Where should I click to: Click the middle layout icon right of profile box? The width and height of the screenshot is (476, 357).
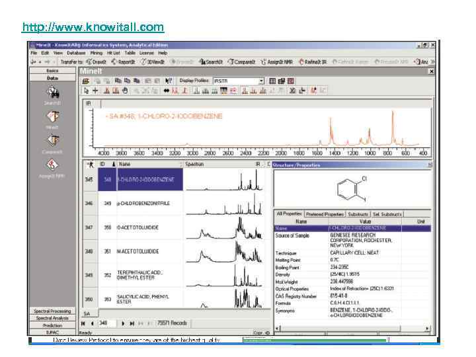pyautogui.click(x=282, y=81)
